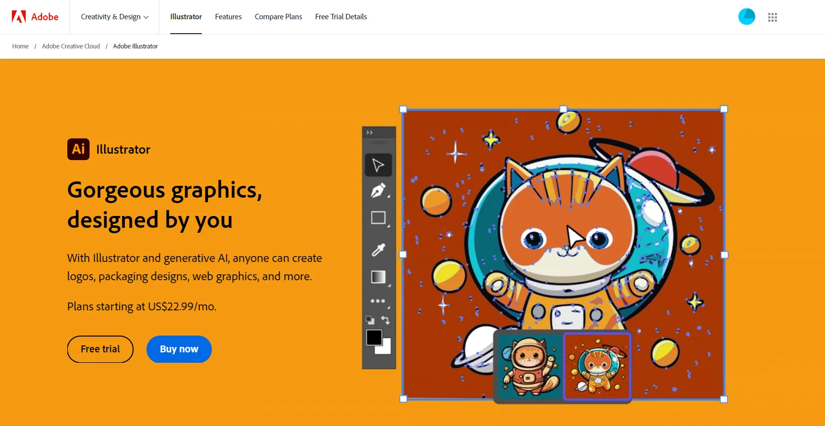
Task: Select the Eyedropper tool
Action: (x=378, y=250)
